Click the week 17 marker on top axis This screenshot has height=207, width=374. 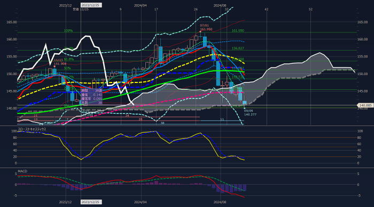[156, 9]
